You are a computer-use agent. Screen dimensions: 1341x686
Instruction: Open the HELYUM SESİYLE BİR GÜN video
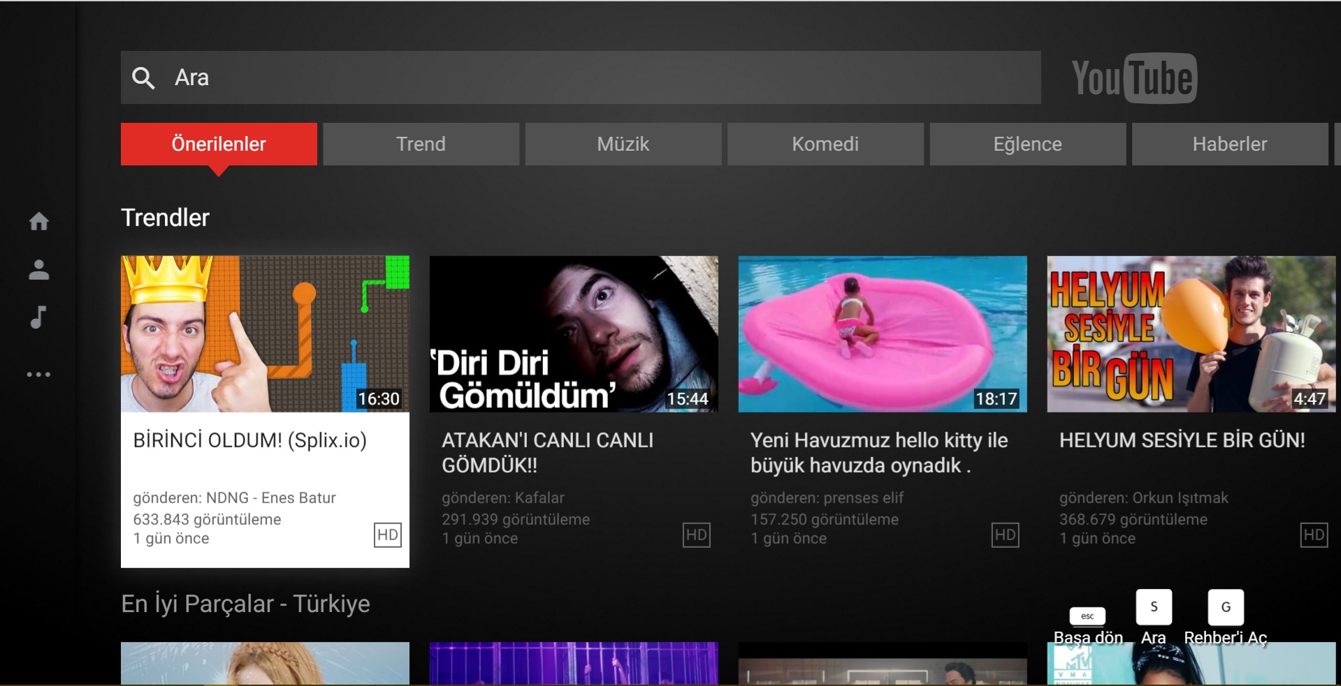(x=1191, y=334)
